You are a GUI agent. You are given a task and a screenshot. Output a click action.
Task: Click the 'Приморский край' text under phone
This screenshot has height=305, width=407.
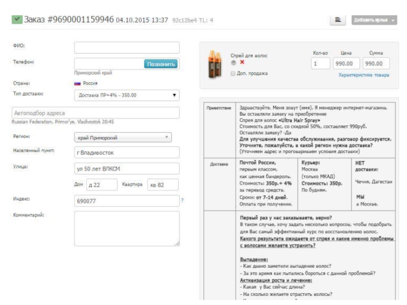(93, 73)
